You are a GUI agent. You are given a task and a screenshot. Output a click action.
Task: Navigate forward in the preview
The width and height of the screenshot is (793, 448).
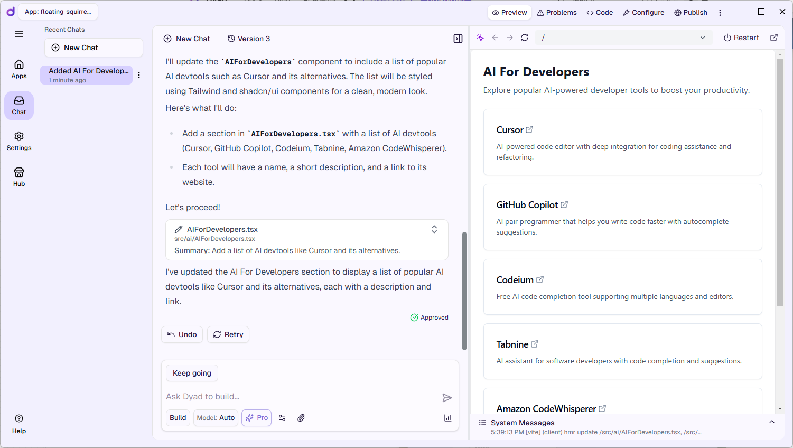[510, 38]
